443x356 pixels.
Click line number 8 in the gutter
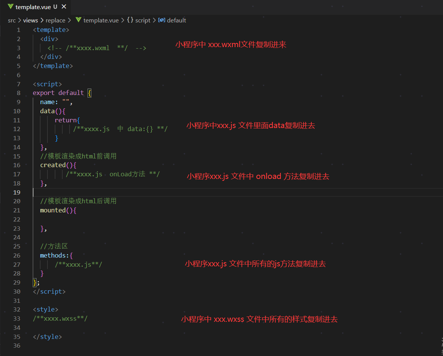[x=18, y=93]
